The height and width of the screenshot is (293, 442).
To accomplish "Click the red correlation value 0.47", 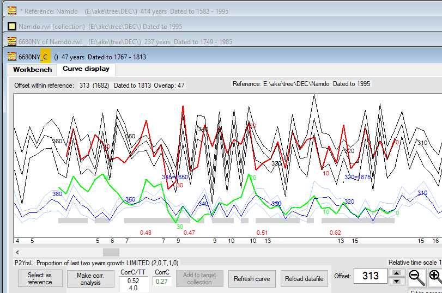I will (x=189, y=233).
